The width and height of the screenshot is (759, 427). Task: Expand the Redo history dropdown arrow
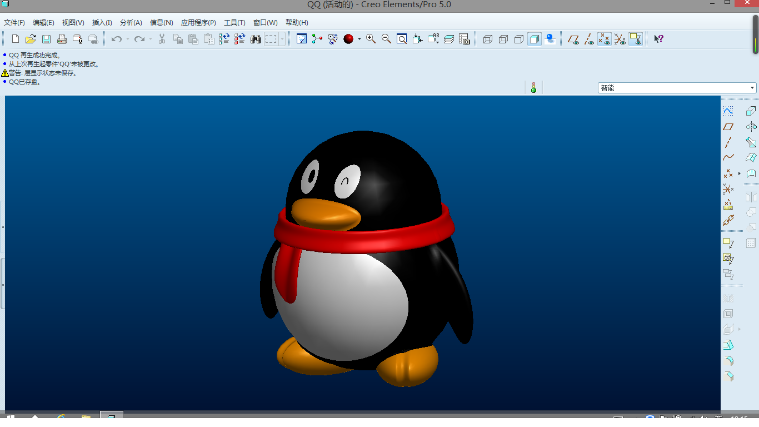click(x=150, y=39)
